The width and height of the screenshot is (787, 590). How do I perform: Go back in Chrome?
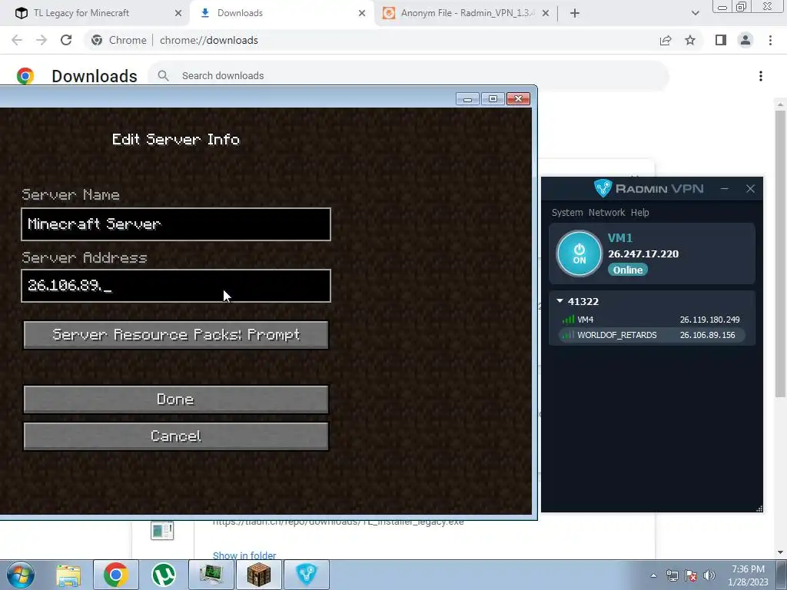pos(17,40)
